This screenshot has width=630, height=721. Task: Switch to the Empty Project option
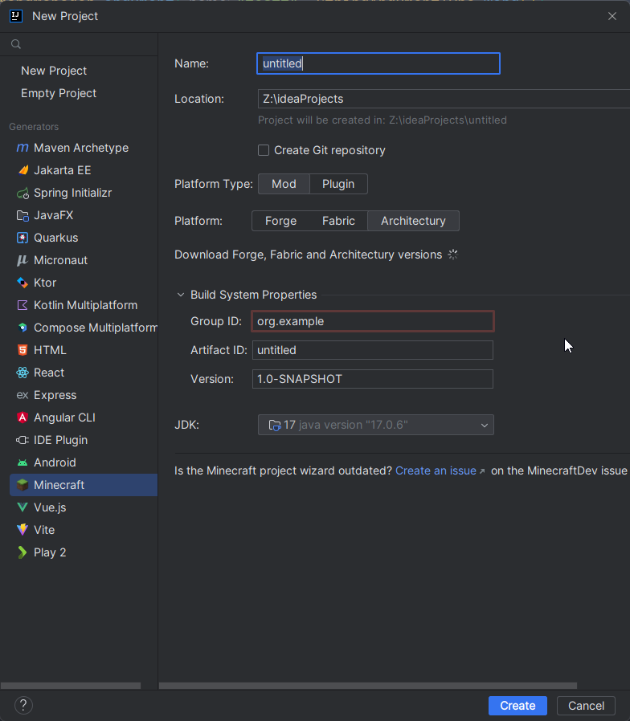(x=58, y=93)
